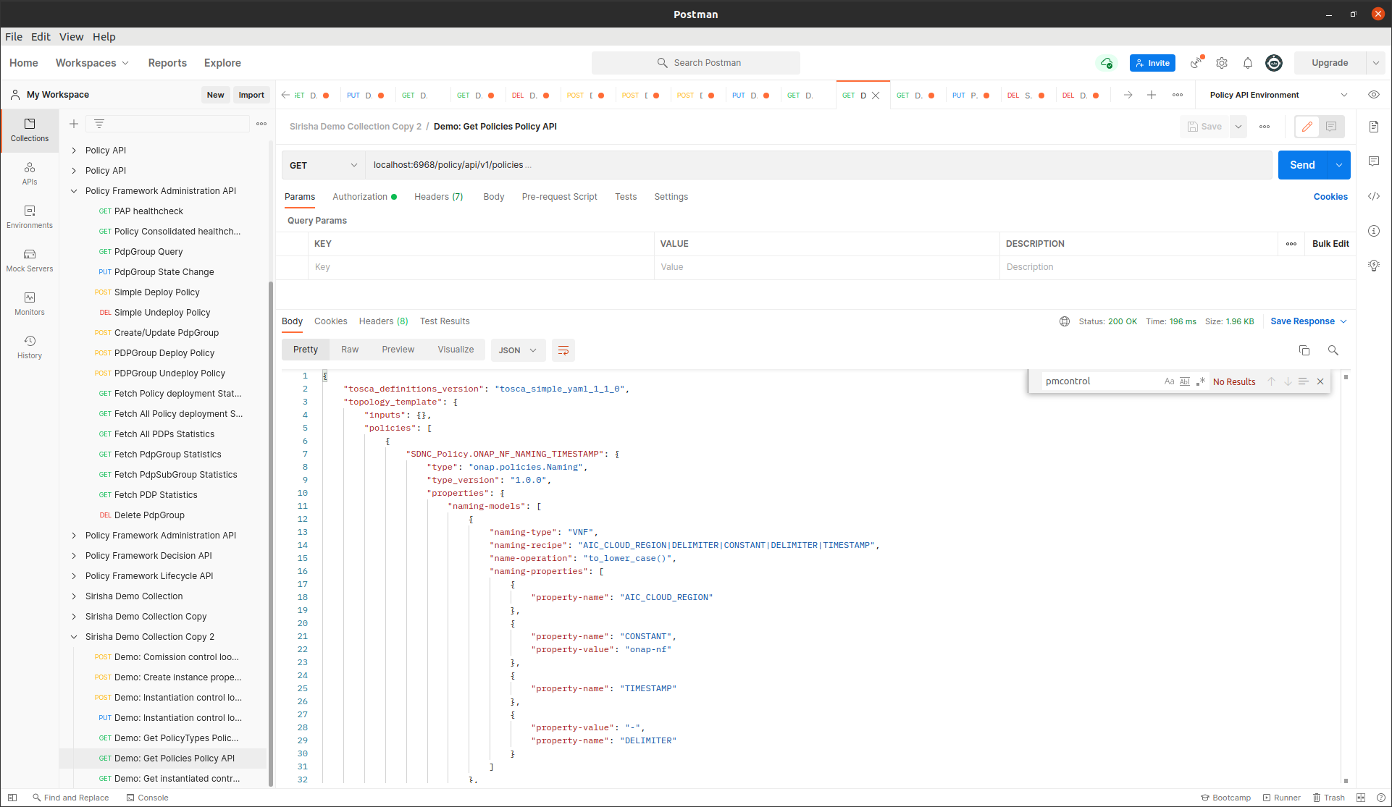Image resolution: width=1392 pixels, height=807 pixels.
Task: Open the View menu
Action: (72, 37)
